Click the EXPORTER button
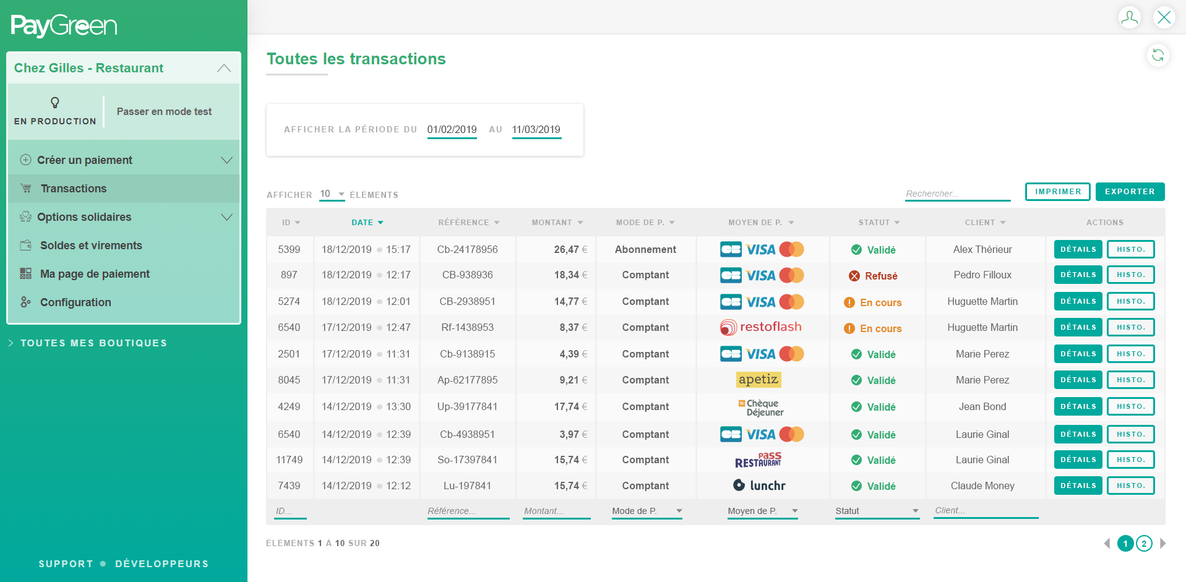This screenshot has width=1186, height=582. 1130,192
